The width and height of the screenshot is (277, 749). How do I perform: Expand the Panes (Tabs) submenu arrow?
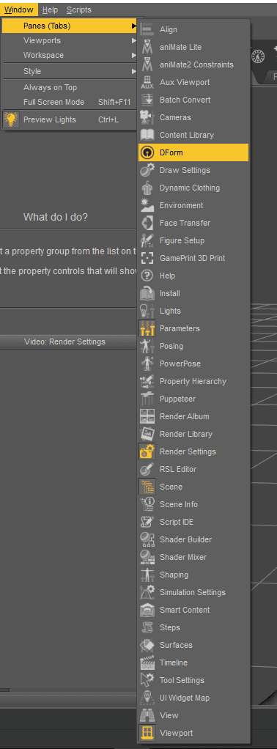pyautogui.click(x=134, y=26)
